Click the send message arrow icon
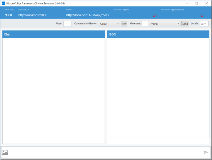Screen dimensions: 212x160 point(206,152)
